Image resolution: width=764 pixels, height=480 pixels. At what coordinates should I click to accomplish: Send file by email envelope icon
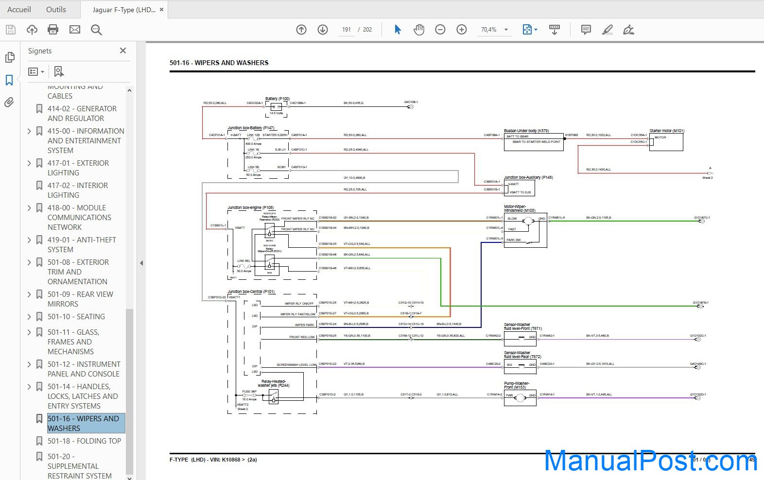click(x=75, y=30)
